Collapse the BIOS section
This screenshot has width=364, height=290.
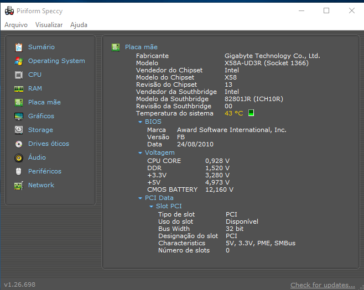click(x=141, y=122)
